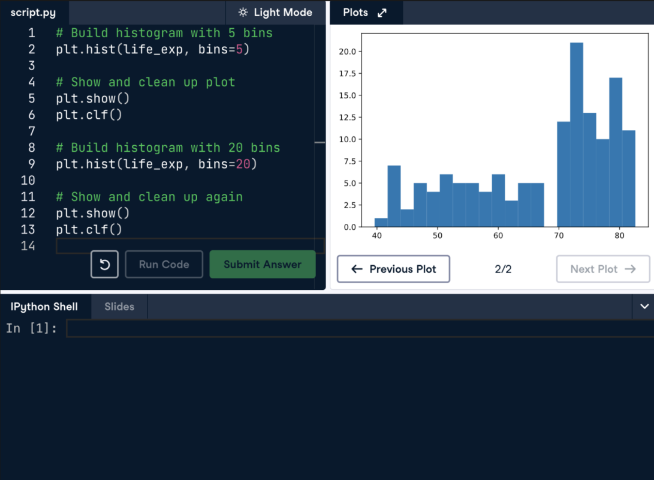The height and width of the screenshot is (480, 654).
Task: Click the plt.hist bins=20 code line
Action: click(156, 164)
